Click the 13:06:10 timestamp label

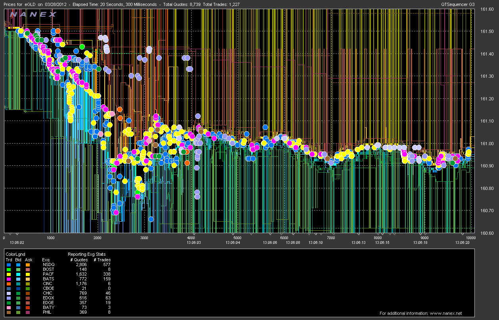[x=316, y=242]
